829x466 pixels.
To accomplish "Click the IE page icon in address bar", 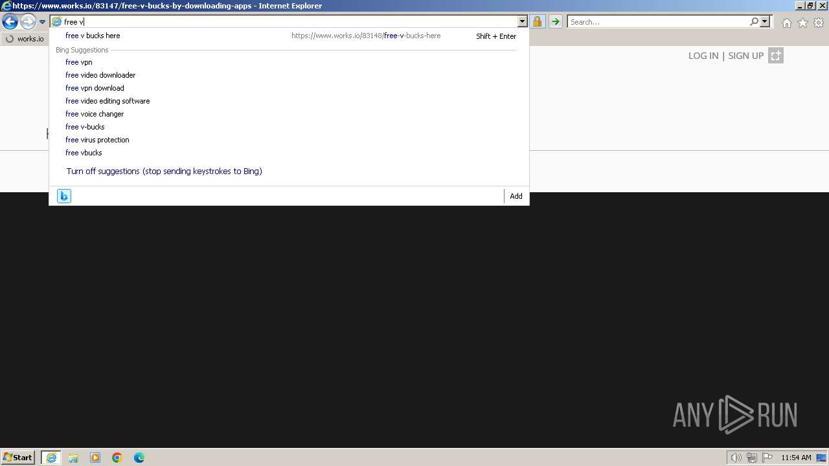I will [x=56, y=21].
